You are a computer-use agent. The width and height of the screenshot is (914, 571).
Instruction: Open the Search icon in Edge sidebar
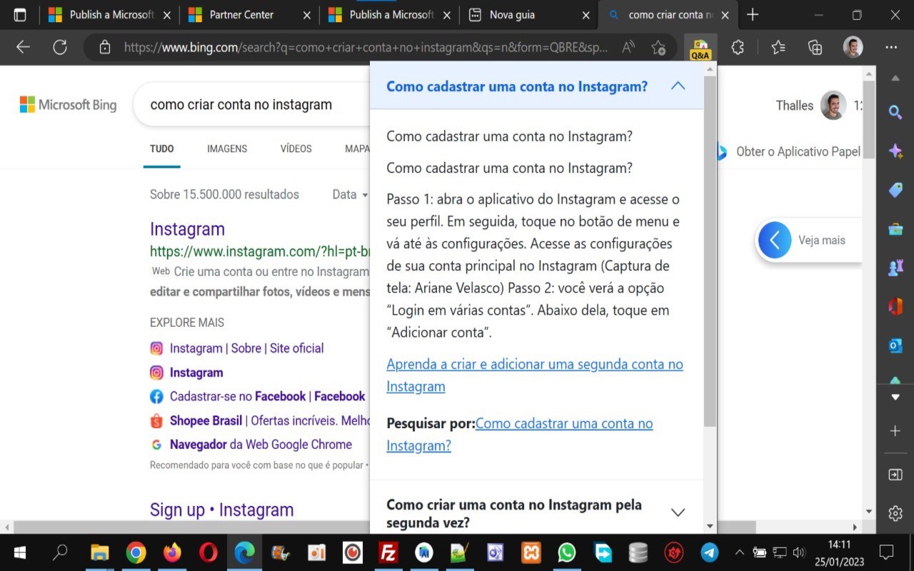pos(895,112)
